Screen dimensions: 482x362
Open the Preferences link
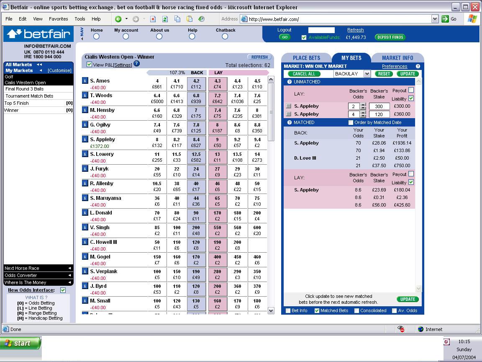pyautogui.click(x=395, y=66)
